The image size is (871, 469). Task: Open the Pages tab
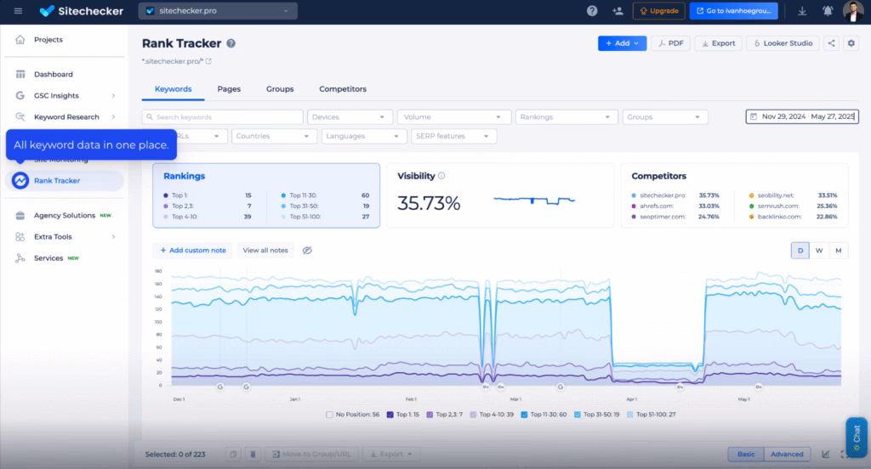click(x=229, y=89)
